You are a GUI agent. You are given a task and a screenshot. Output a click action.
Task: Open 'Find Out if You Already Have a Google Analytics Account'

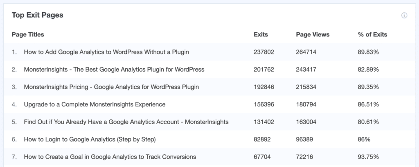pyautogui.click(x=126, y=122)
